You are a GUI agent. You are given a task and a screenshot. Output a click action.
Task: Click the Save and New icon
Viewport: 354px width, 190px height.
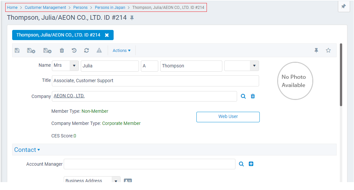coord(47,50)
